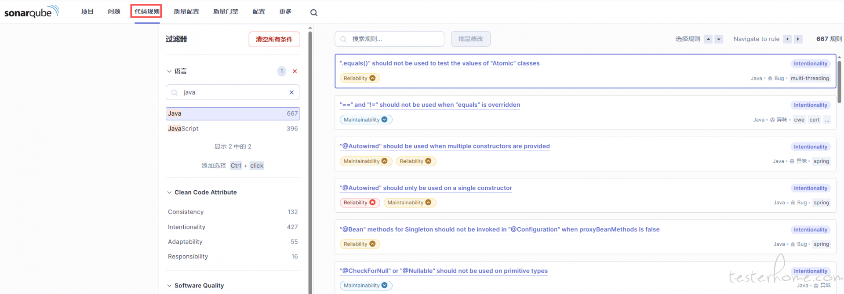Click the search magnifier icon in top navigation
This screenshot has height=294, width=844.
coord(313,13)
